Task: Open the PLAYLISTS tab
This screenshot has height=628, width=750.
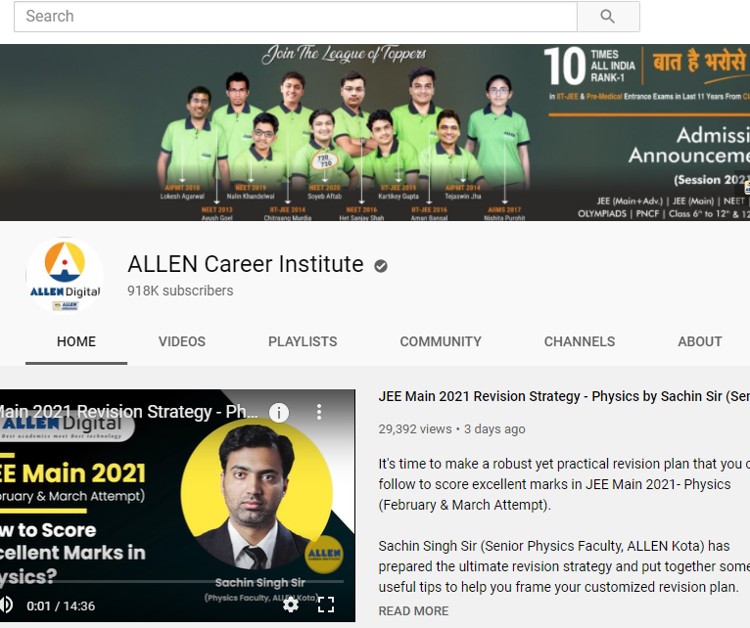Action: 303,341
